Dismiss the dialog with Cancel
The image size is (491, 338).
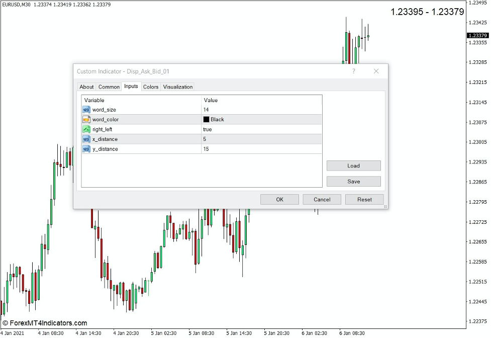tap(322, 199)
